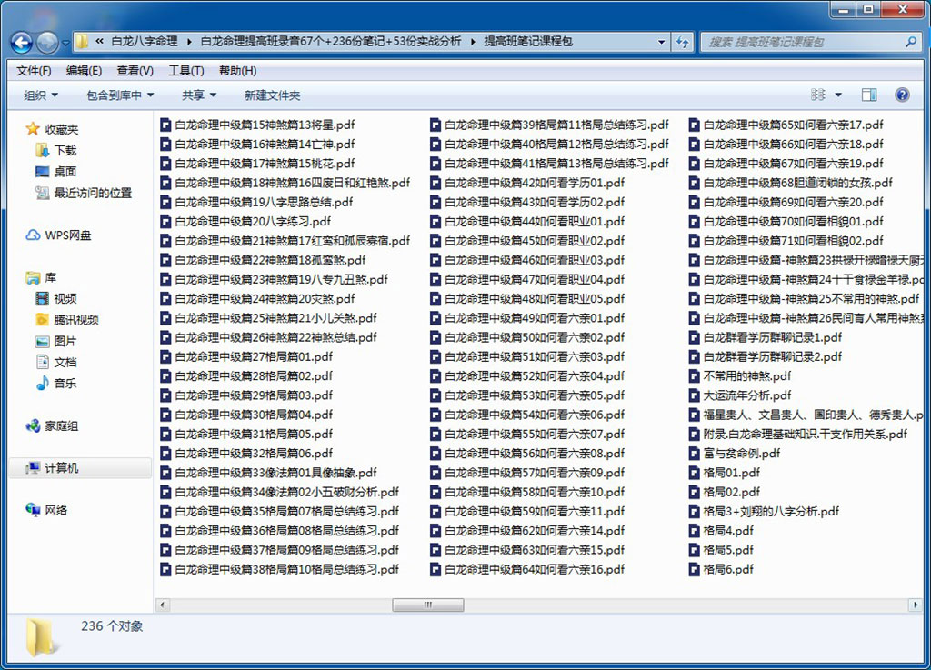
Task: Expand the view options dropdown arrow
Action: (x=838, y=95)
